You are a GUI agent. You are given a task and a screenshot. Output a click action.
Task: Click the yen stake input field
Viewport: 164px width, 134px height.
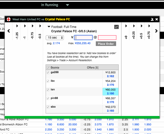[83, 38]
